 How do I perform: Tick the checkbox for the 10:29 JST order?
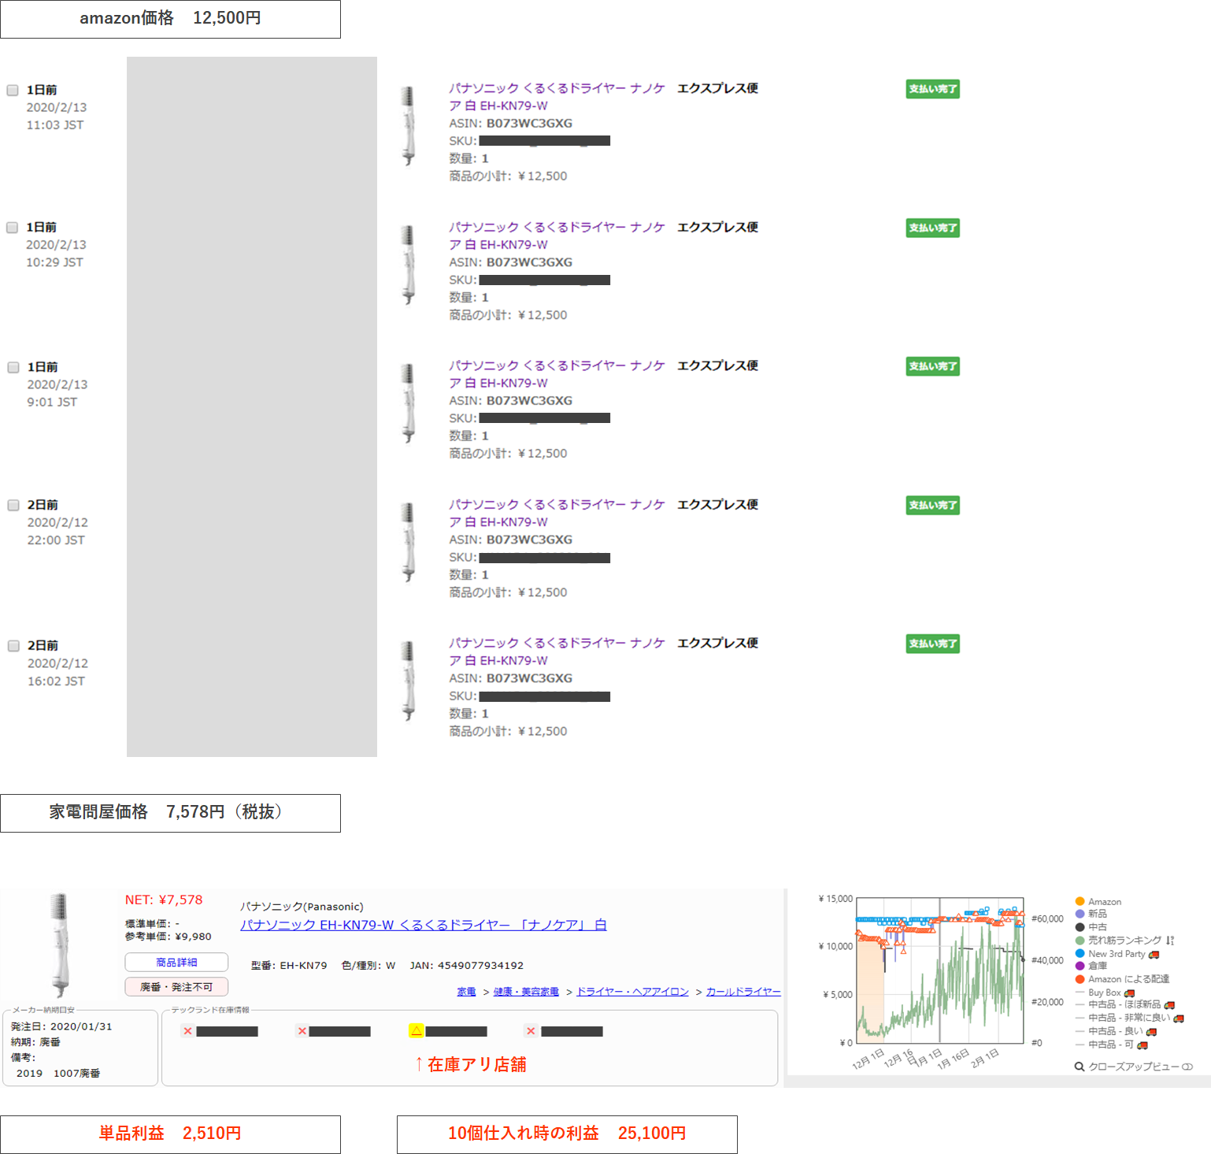click(x=13, y=228)
